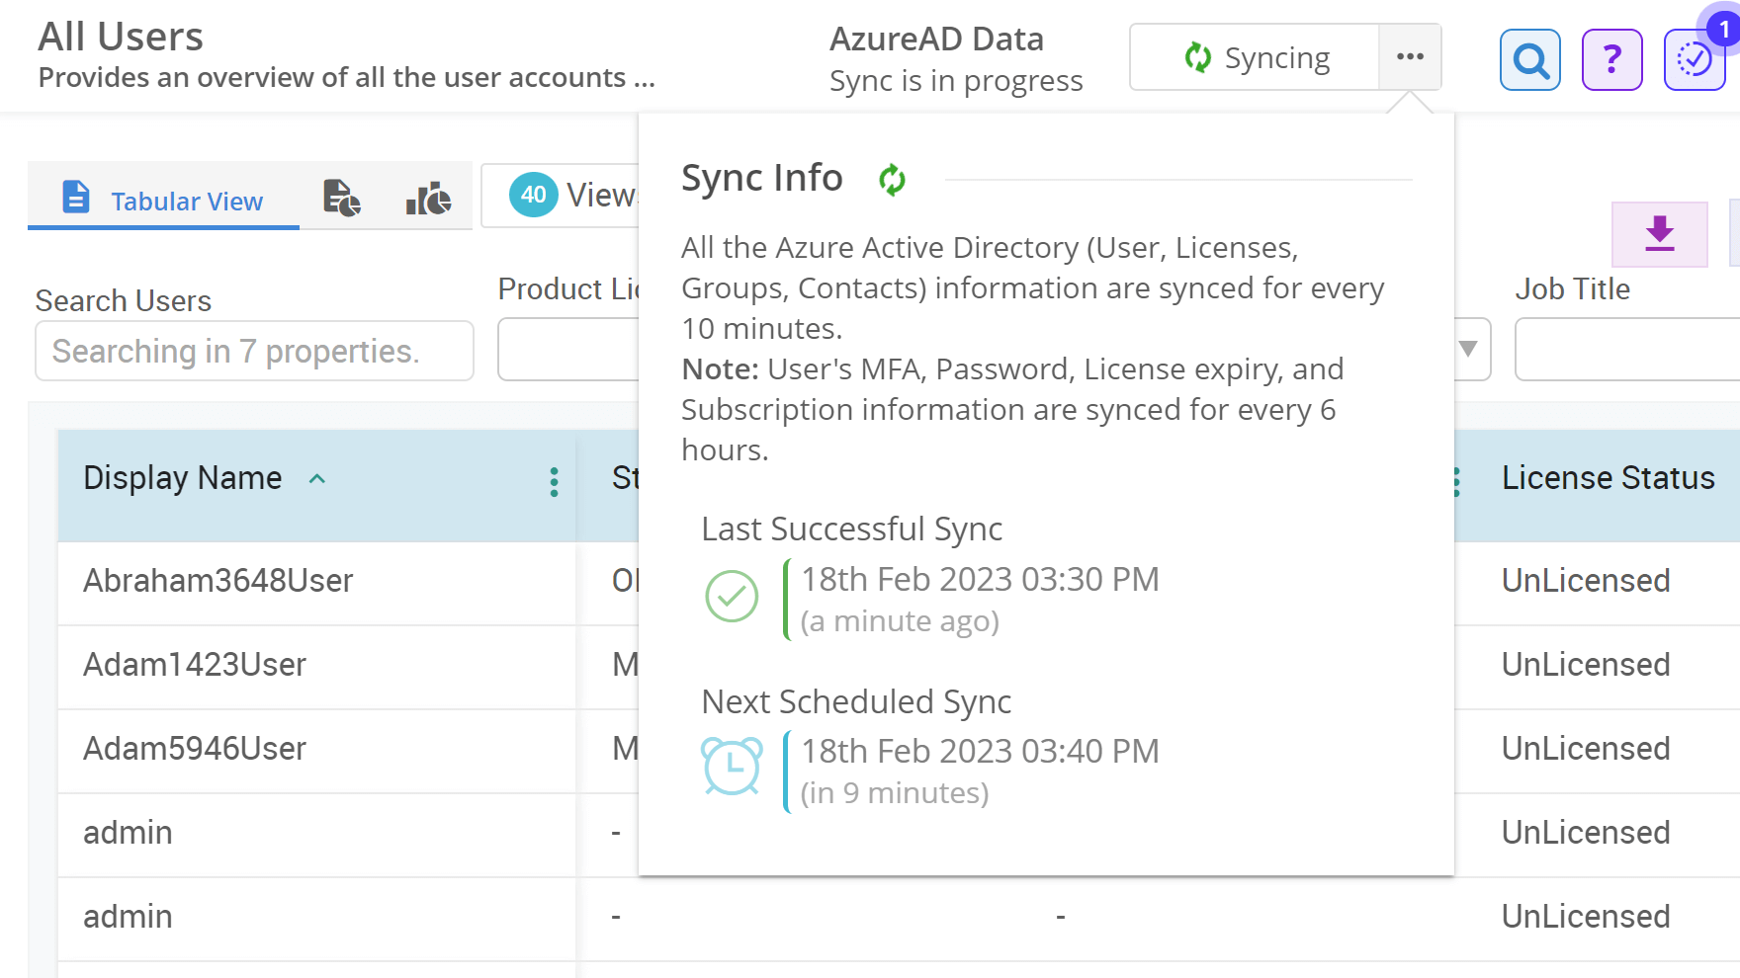Focus the Search Users input field
The width and height of the screenshot is (1740, 978).
click(254, 351)
